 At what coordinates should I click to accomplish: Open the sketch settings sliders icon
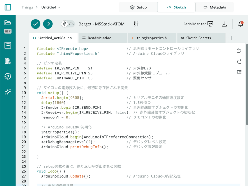(x=136, y=24)
